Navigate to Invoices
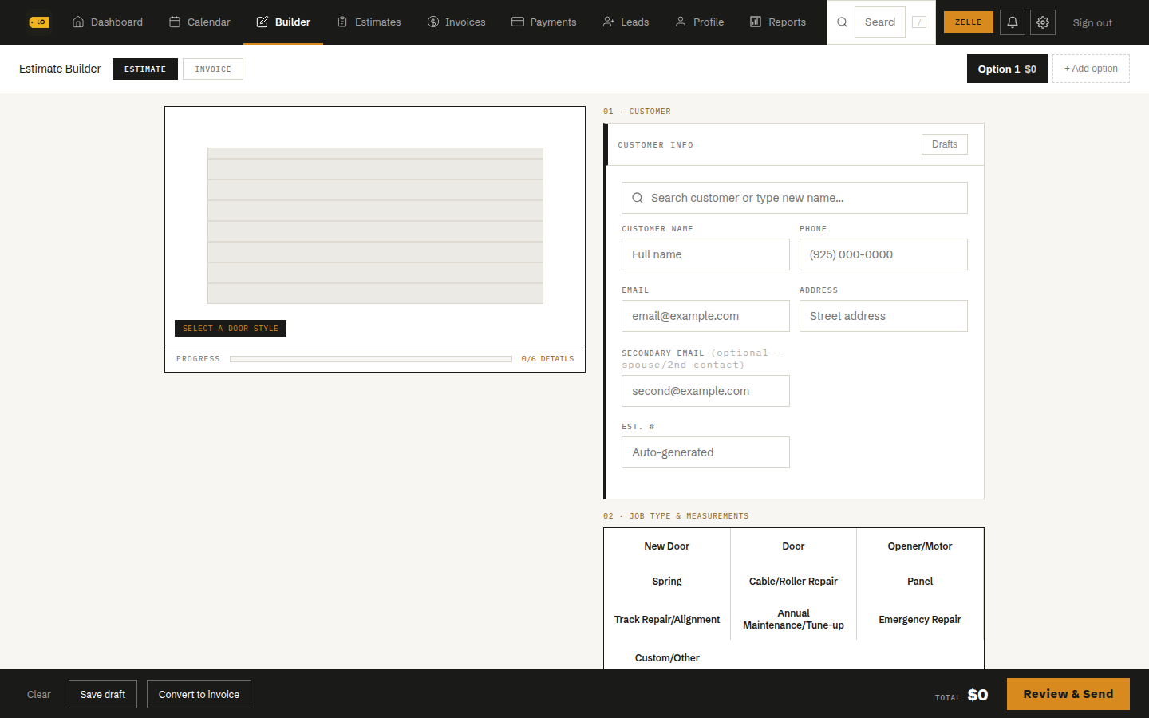1149x718 pixels. [x=456, y=22]
